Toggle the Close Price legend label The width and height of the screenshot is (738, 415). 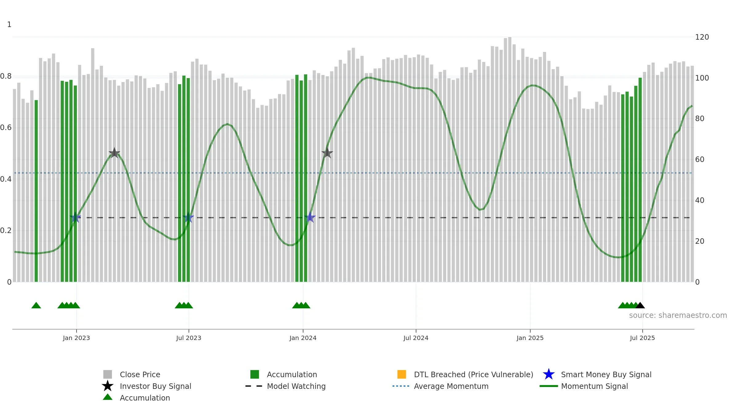[x=140, y=374]
